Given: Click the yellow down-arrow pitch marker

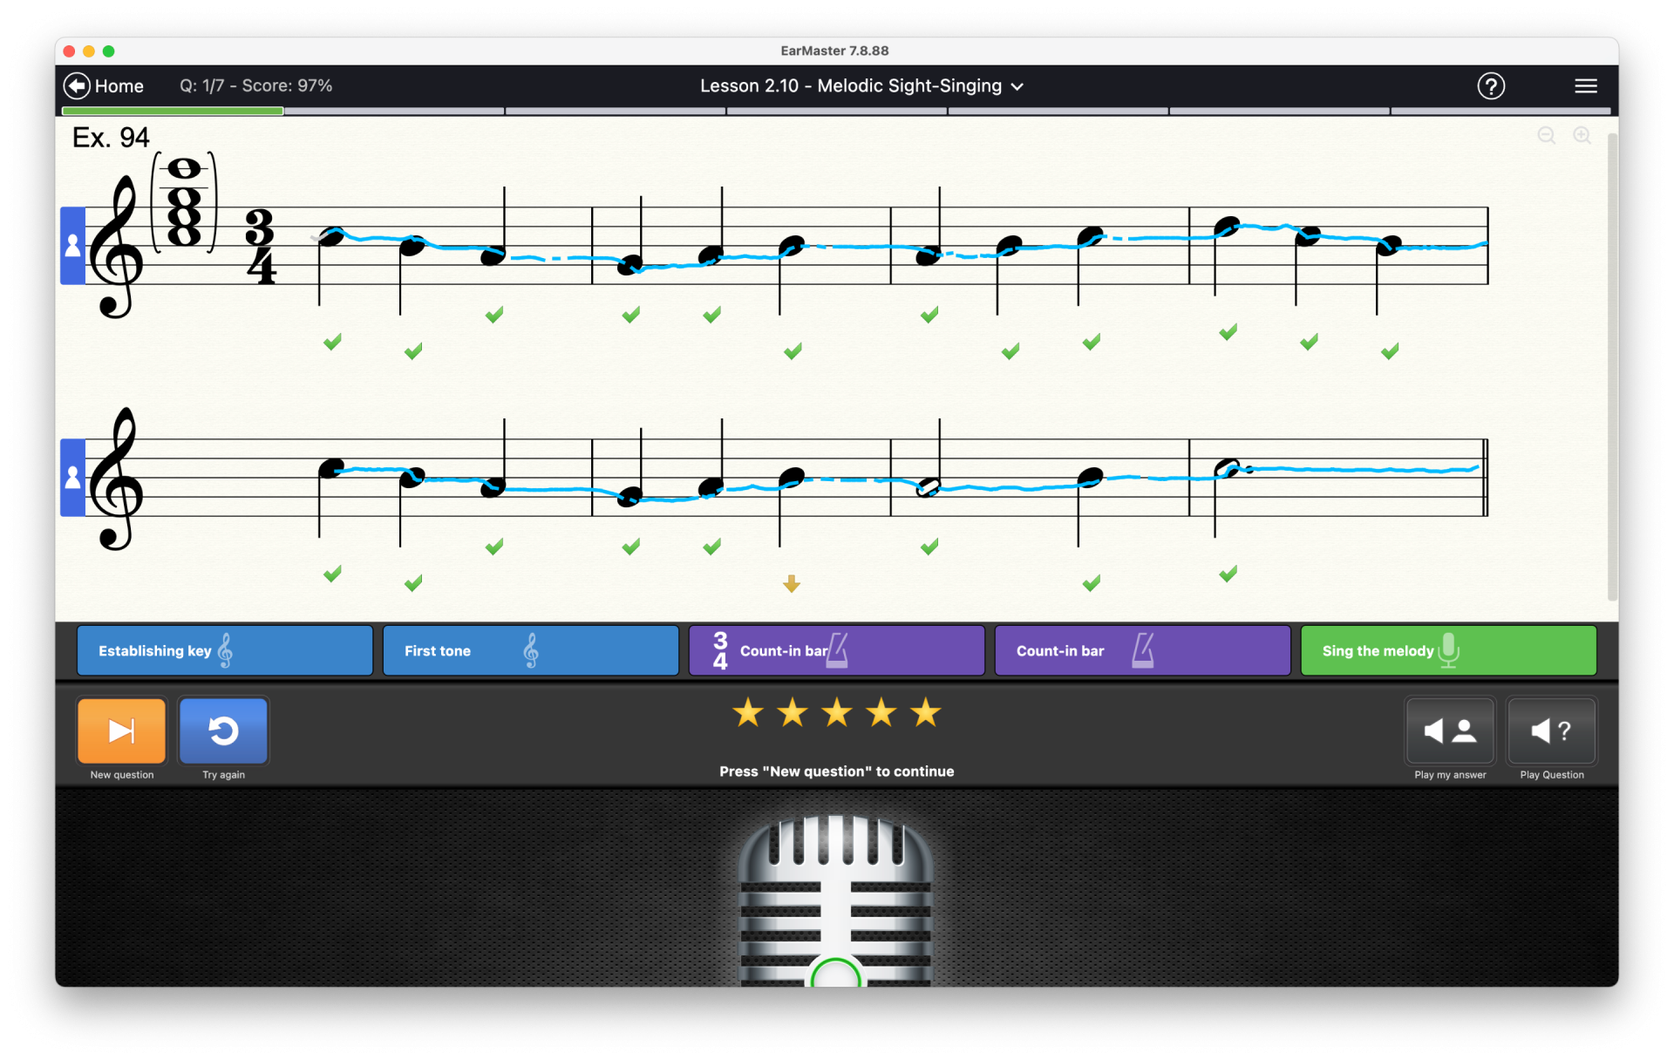Looking at the screenshot, I should point(791,583).
